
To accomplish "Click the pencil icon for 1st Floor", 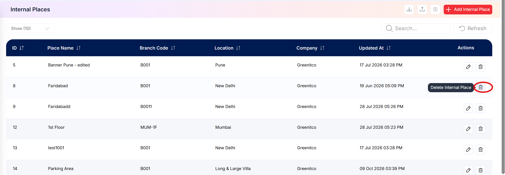I will point(468,129).
